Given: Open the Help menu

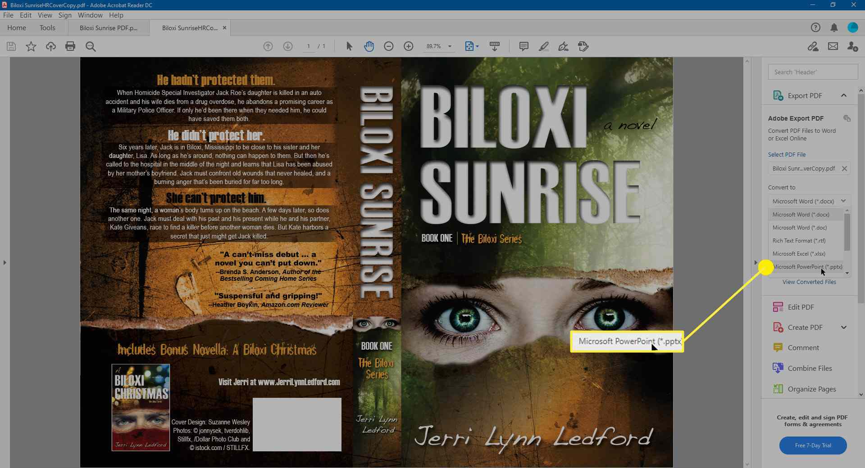Looking at the screenshot, I should (116, 15).
